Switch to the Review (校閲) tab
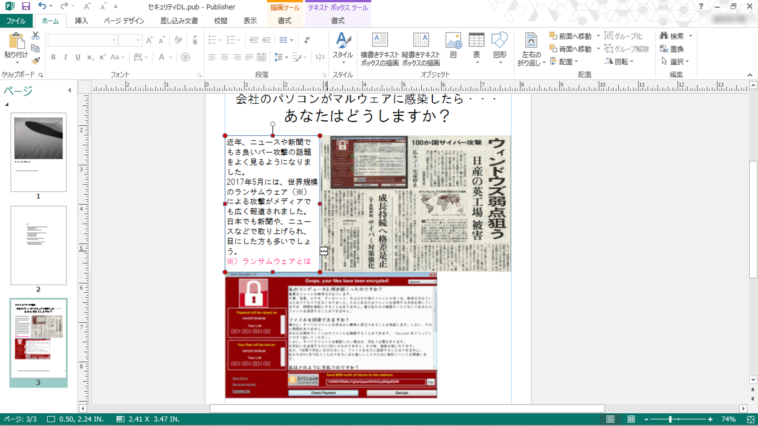The image size is (758, 426). pos(221,21)
